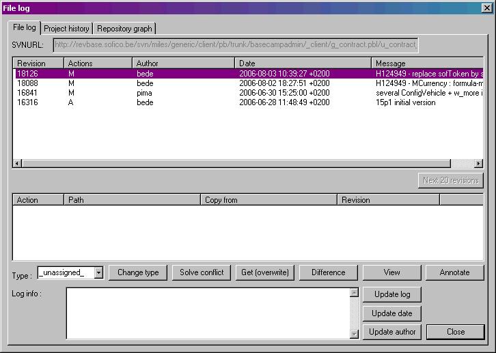Select revision 16841 by pima
496x353 pixels.
coord(205,93)
